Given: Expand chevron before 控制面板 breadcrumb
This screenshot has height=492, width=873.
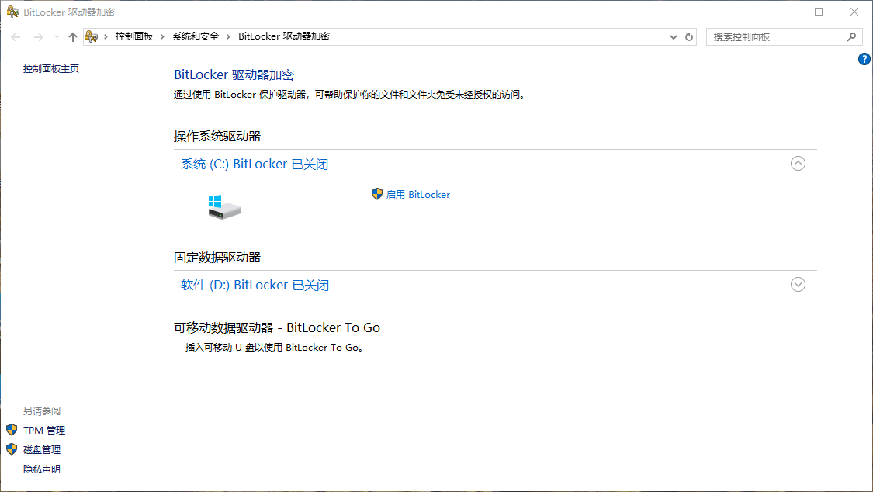Looking at the screenshot, I should (x=106, y=36).
